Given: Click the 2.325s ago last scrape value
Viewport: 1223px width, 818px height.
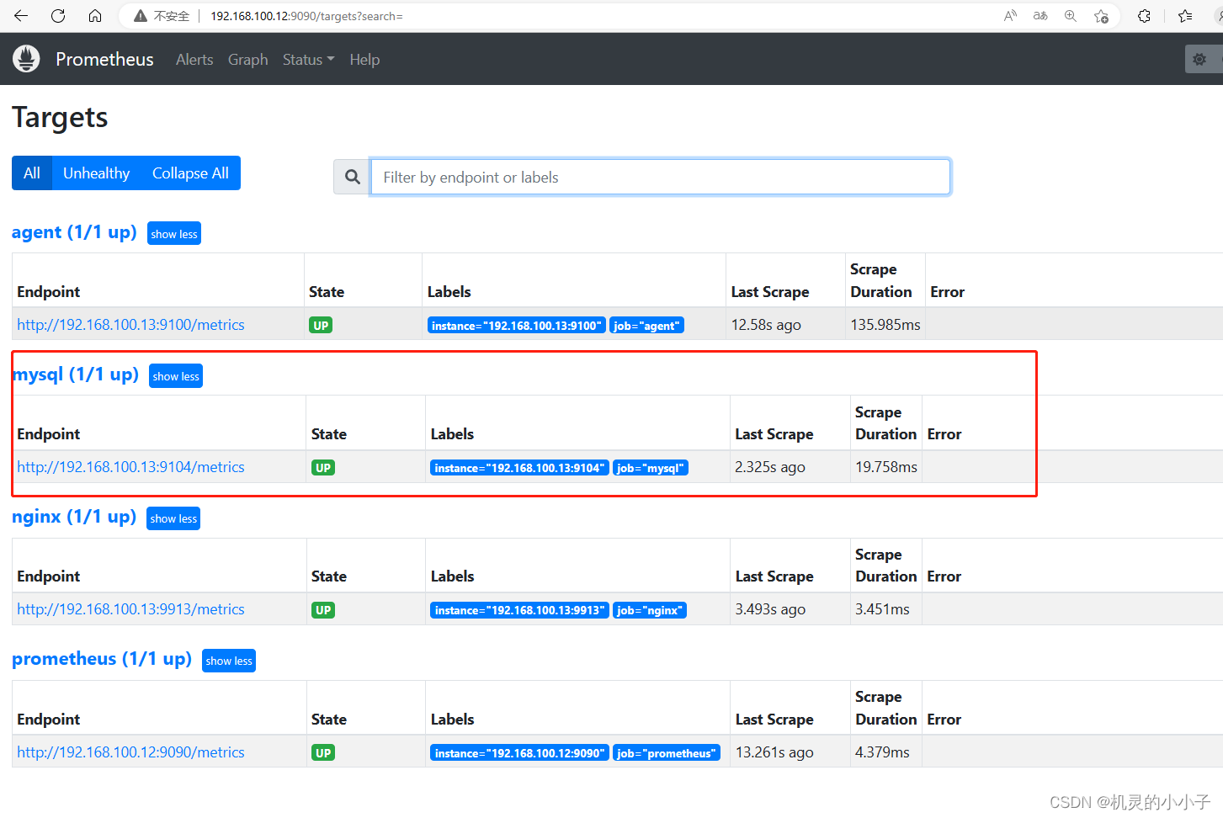Looking at the screenshot, I should (x=770, y=467).
